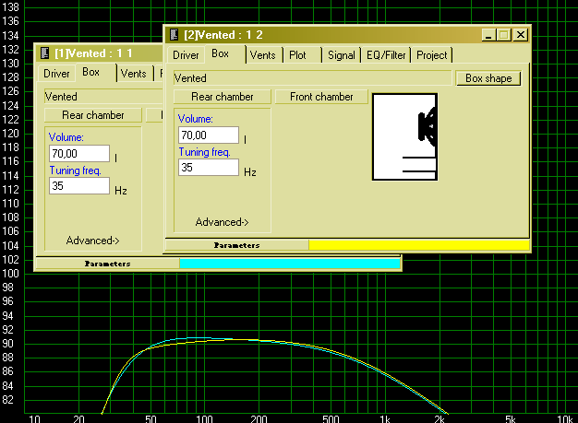The height and width of the screenshot is (423, 578).
Task: Click the Box shape button
Action: [x=488, y=78]
